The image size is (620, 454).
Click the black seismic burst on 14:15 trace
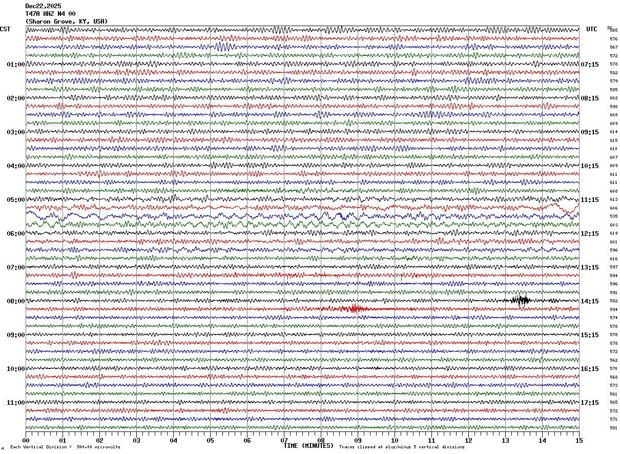pos(521,301)
